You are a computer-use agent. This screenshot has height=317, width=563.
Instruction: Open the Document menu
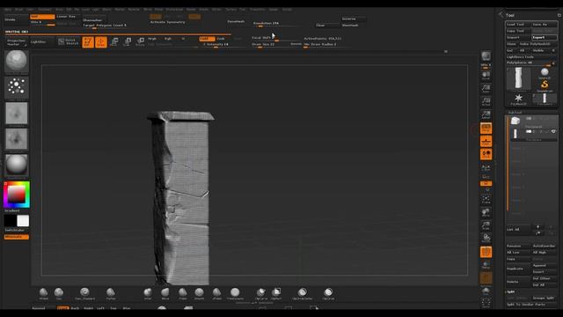tap(45, 10)
